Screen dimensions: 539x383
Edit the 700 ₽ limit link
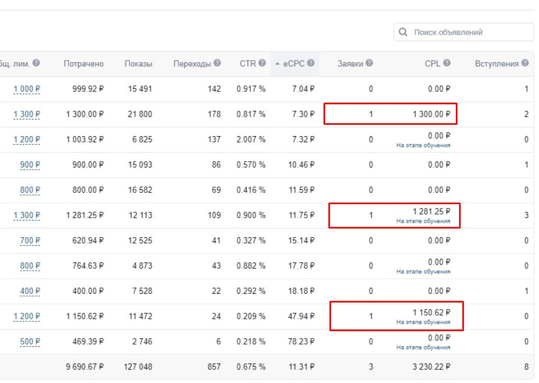pos(30,241)
